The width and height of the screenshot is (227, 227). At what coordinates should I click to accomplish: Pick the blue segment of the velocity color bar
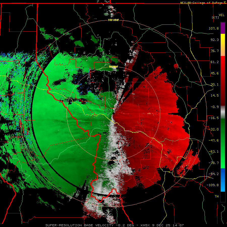pyautogui.click(x=223, y=180)
